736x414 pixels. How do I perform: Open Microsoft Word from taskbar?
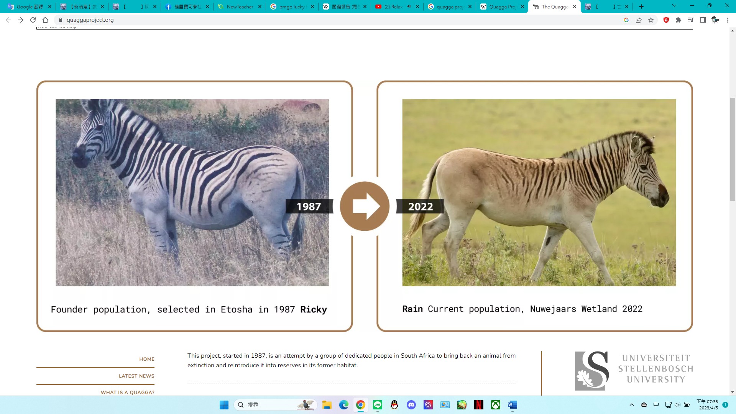click(x=513, y=405)
